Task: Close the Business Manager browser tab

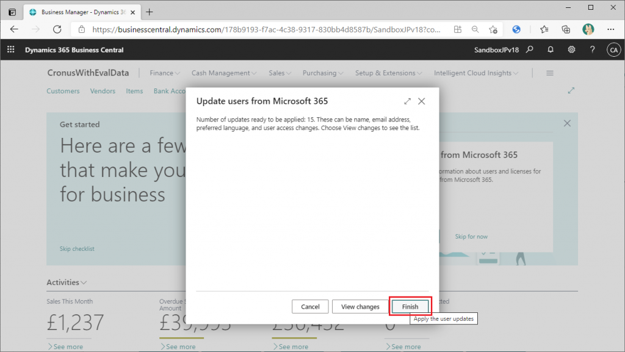Action: coord(132,12)
